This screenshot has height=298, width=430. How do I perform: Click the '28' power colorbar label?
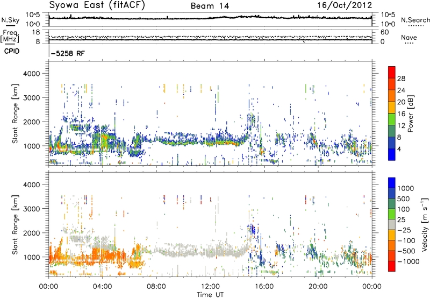(x=401, y=79)
